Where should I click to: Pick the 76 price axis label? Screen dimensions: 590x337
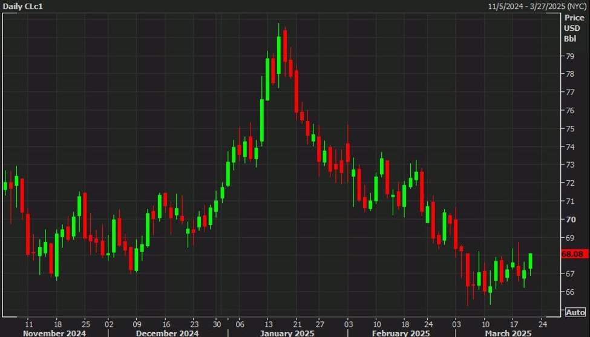(x=569, y=111)
